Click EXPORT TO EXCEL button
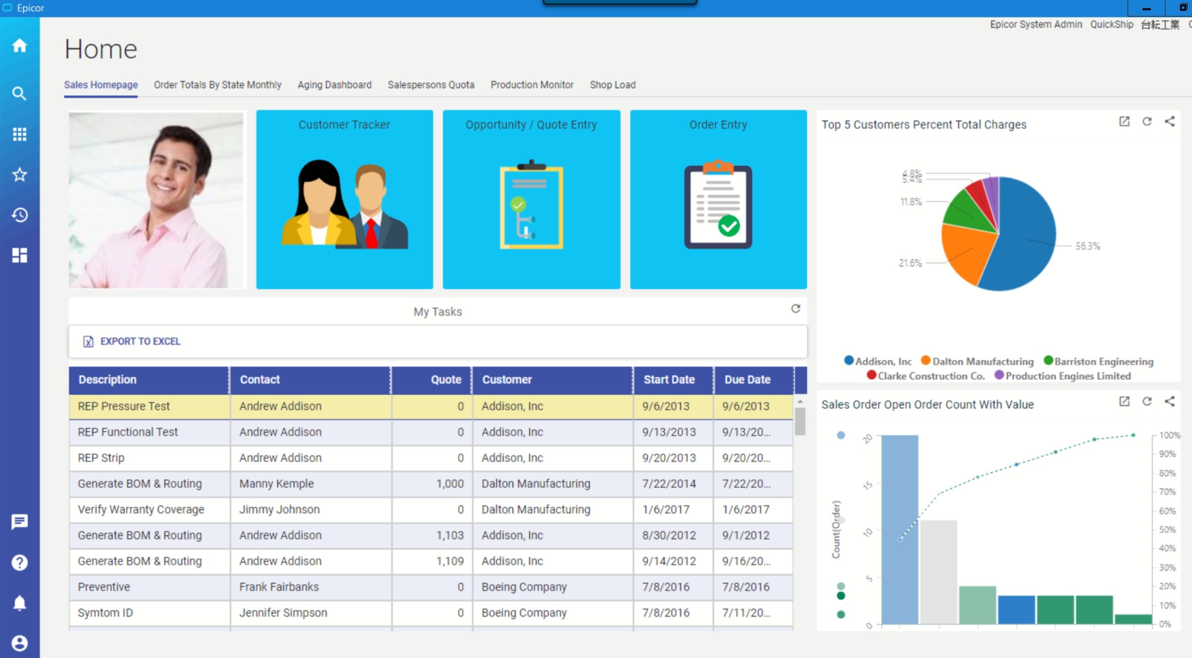This screenshot has height=658, width=1192. (132, 341)
